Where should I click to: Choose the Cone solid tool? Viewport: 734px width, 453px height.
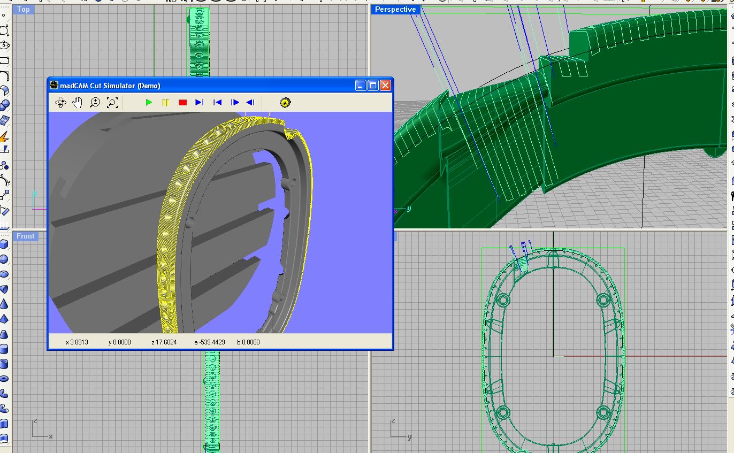[x=4, y=304]
